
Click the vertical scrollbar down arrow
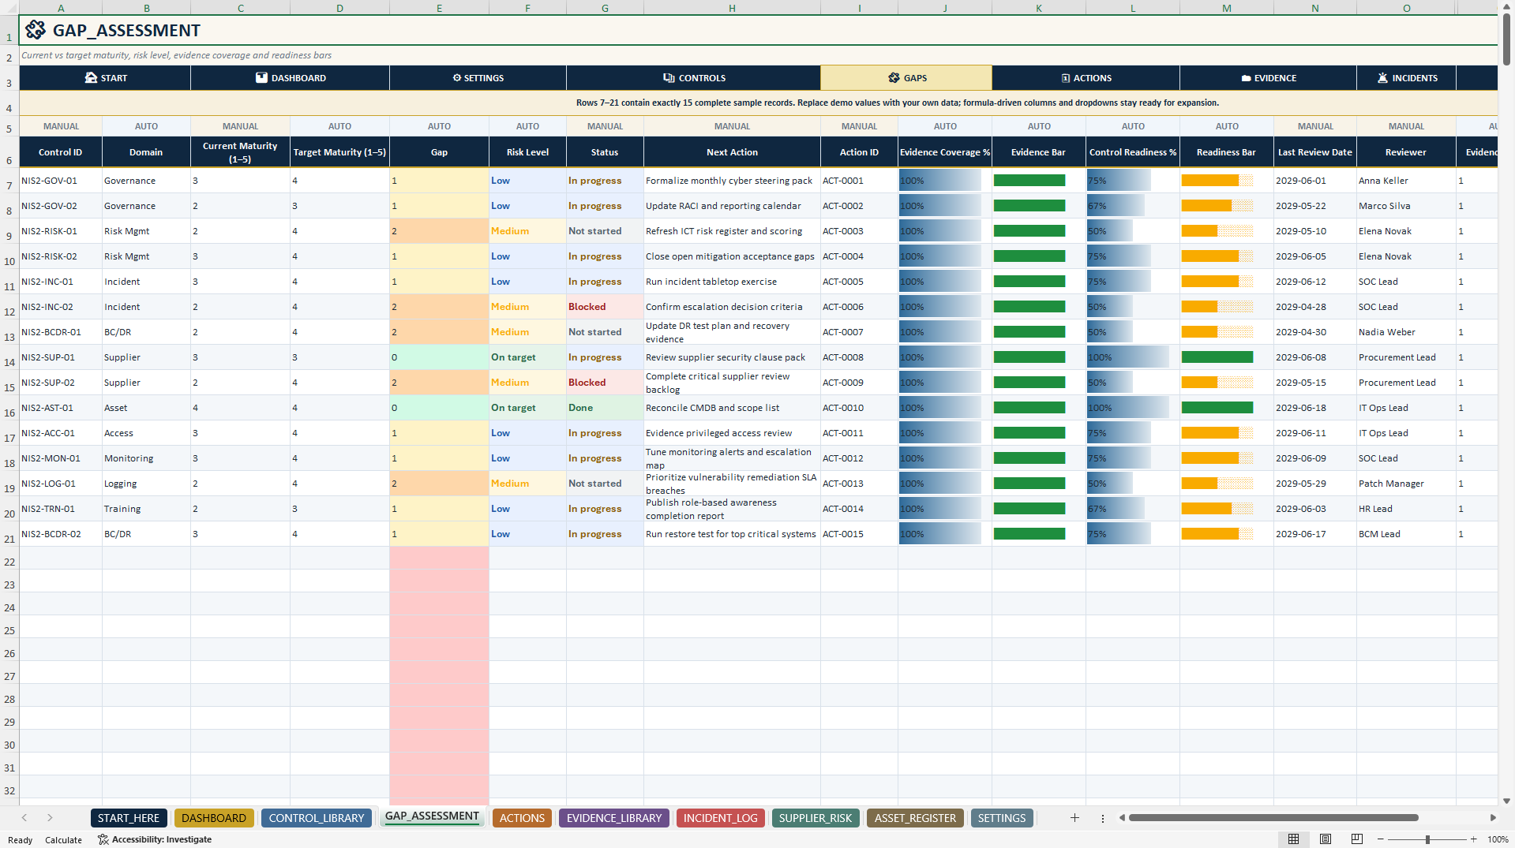[x=1506, y=801]
